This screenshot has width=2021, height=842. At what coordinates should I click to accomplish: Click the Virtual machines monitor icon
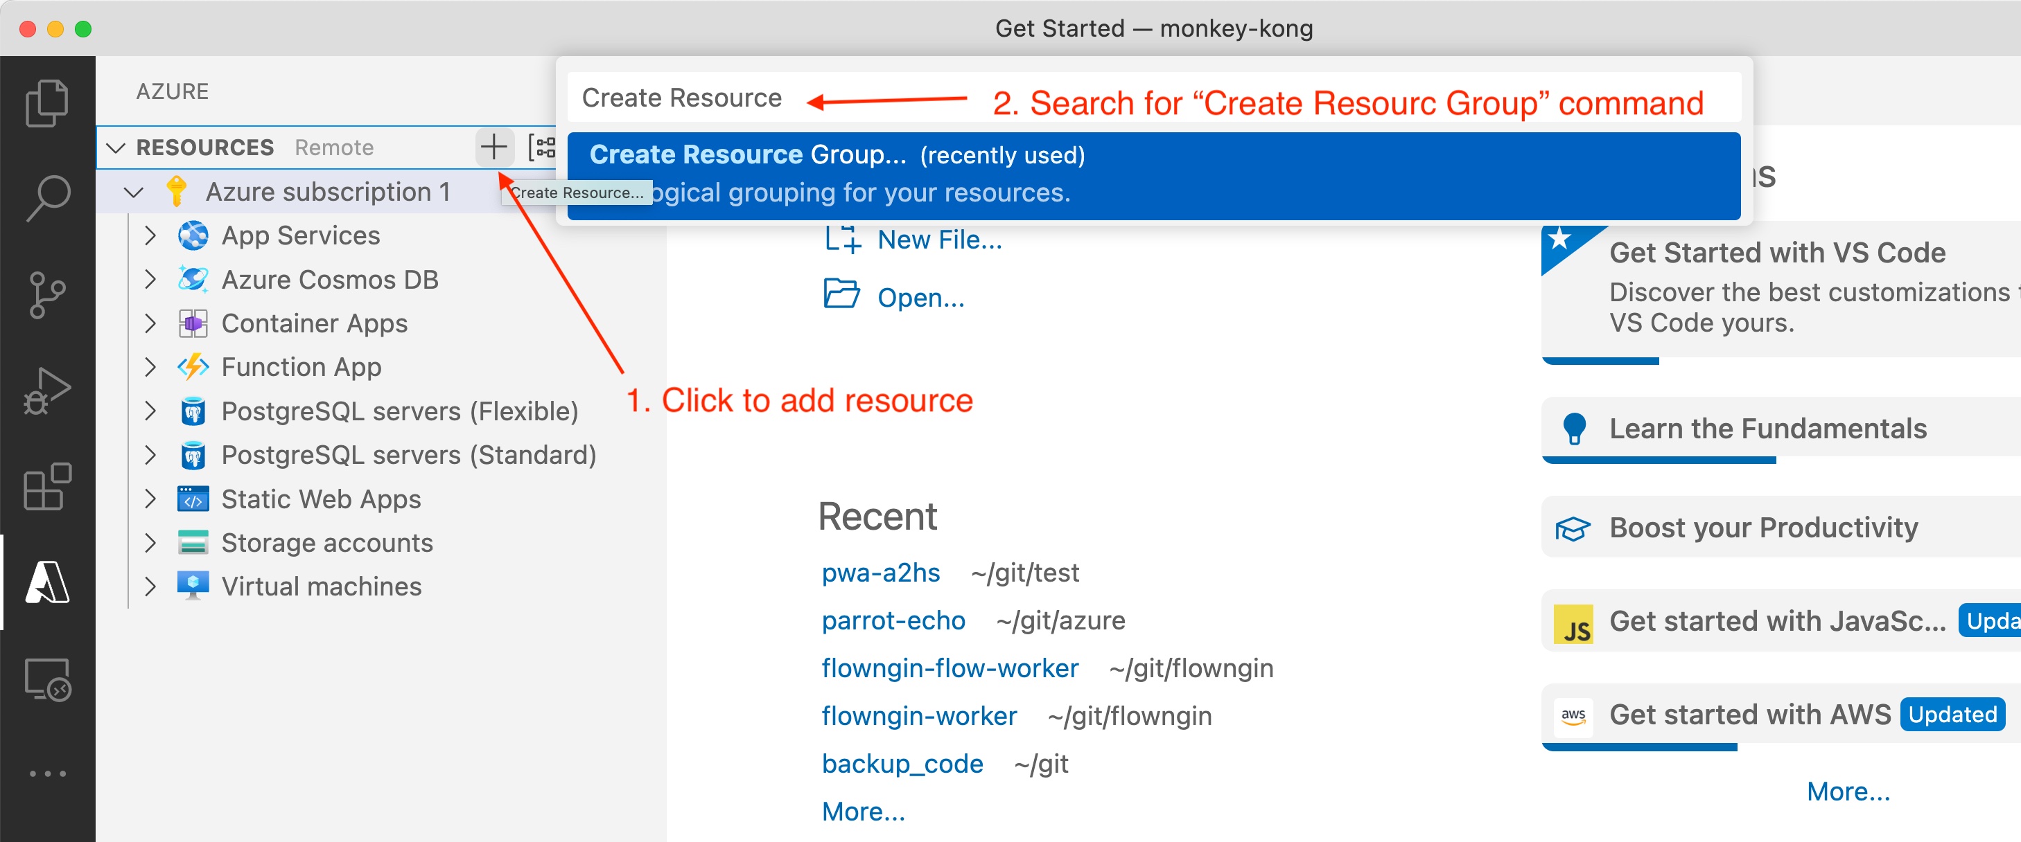193,586
